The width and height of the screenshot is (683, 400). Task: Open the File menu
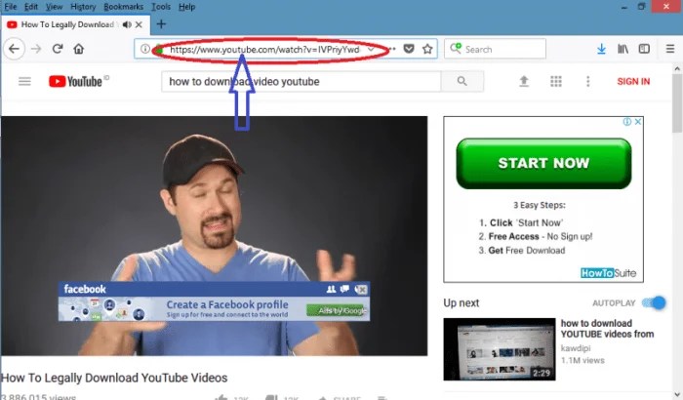[11, 7]
